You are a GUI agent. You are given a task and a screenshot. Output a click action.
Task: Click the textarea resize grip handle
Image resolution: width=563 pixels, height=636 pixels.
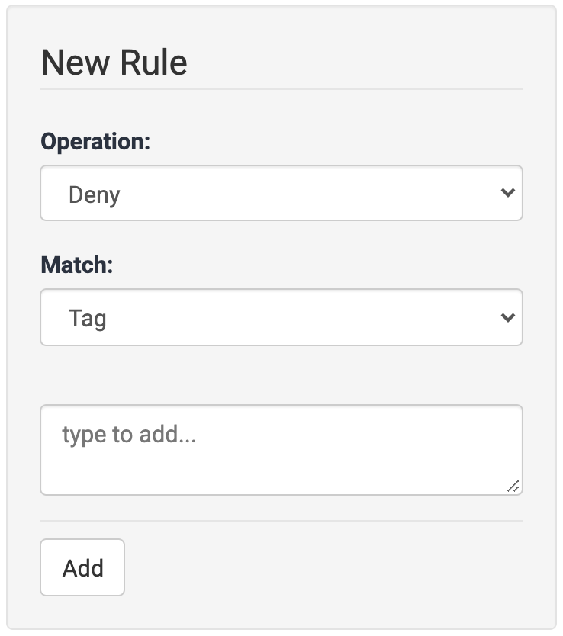[x=513, y=486]
